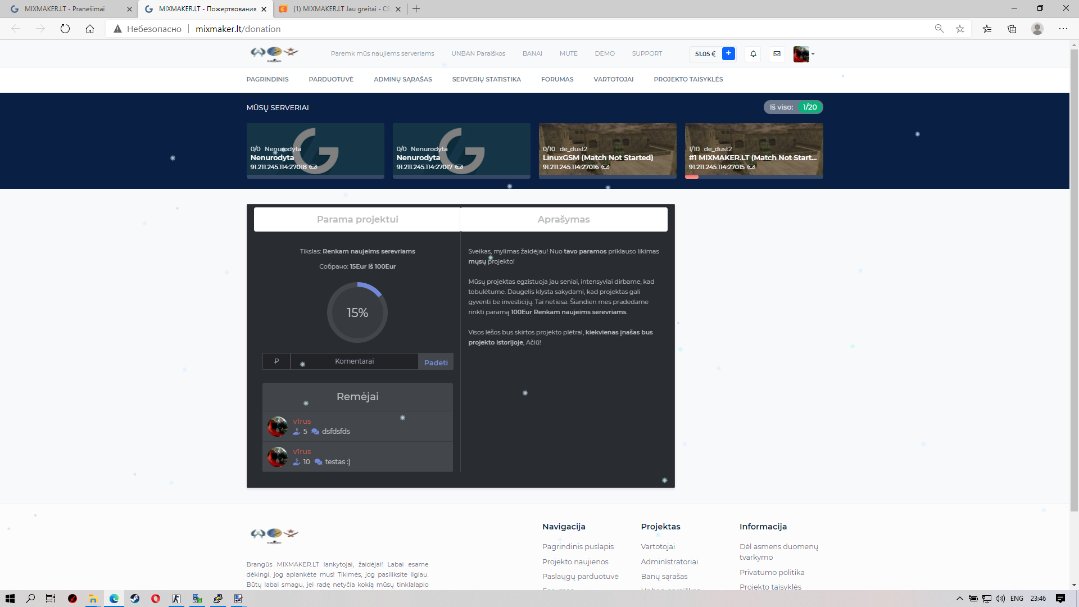This screenshot has width=1079, height=607.
Task: Click vIrus avatar beside dsfdsfds comment
Action: pyautogui.click(x=278, y=427)
